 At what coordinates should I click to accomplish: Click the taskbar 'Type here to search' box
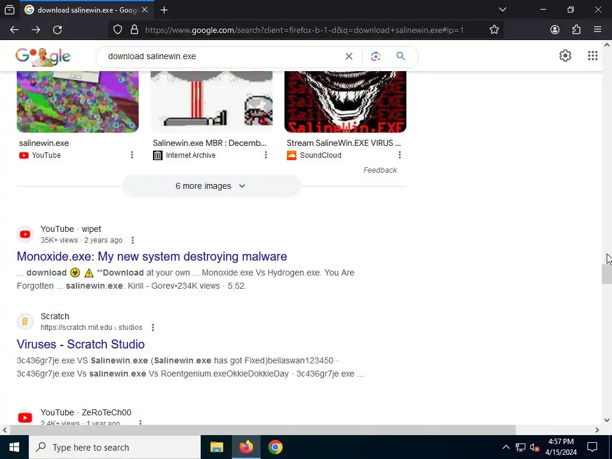click(115, 447)
